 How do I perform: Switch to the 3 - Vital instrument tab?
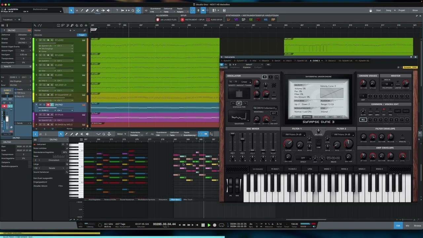pyautogui.click(x=253, y=61)
